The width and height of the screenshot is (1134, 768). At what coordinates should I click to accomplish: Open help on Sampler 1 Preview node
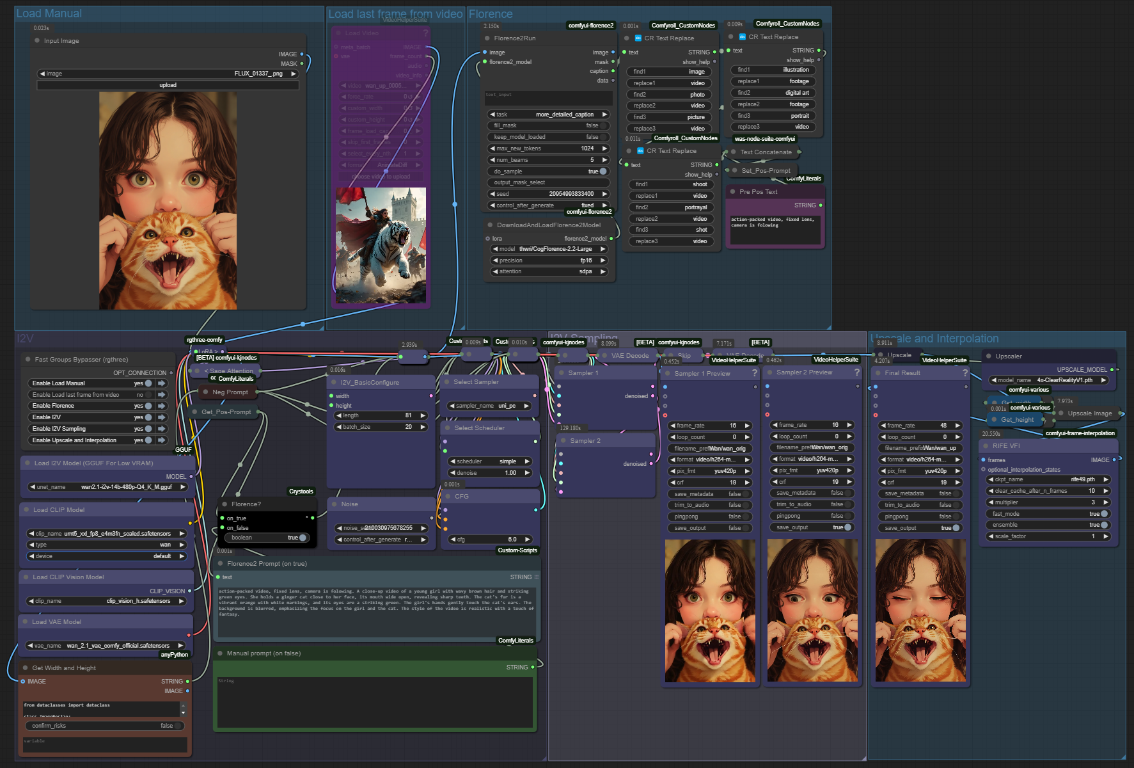pos(754,373)
